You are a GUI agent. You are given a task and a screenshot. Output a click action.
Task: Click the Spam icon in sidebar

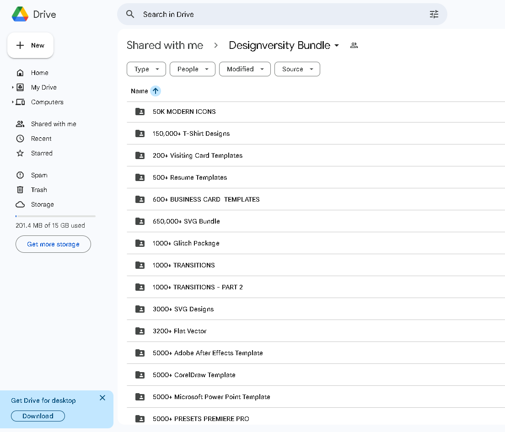tap(20, 175)
